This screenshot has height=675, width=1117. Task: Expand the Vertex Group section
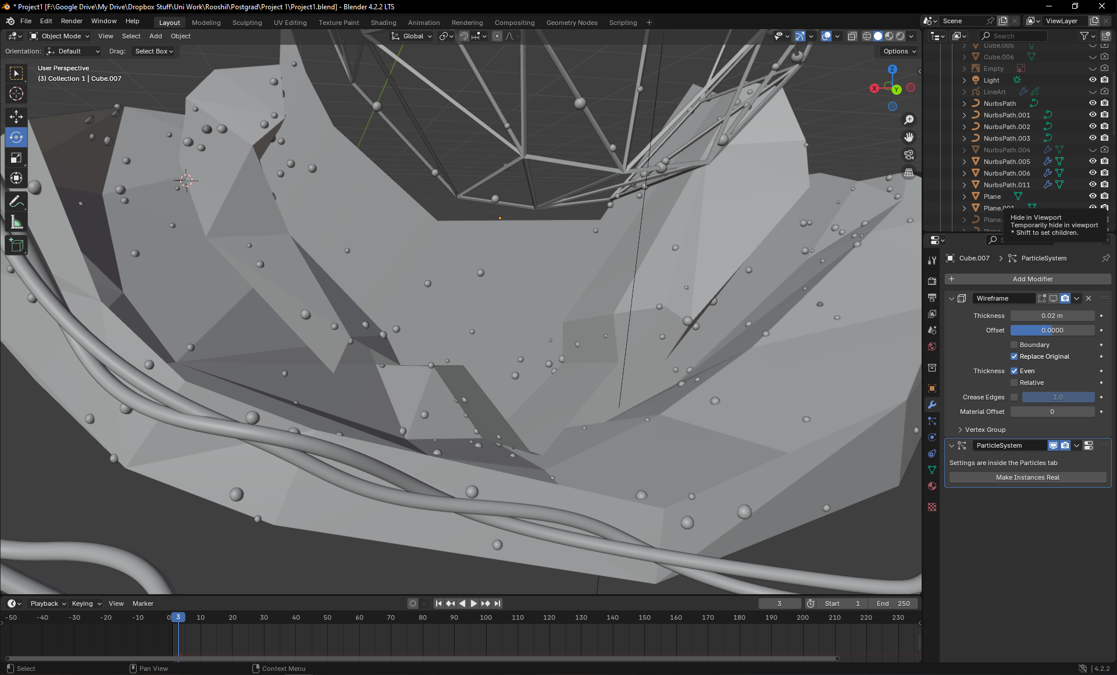[985, 430]
